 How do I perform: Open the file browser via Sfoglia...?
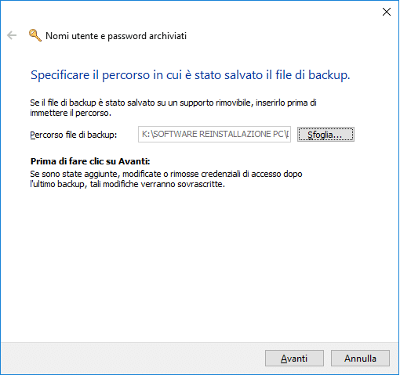[x=325, y=135]
